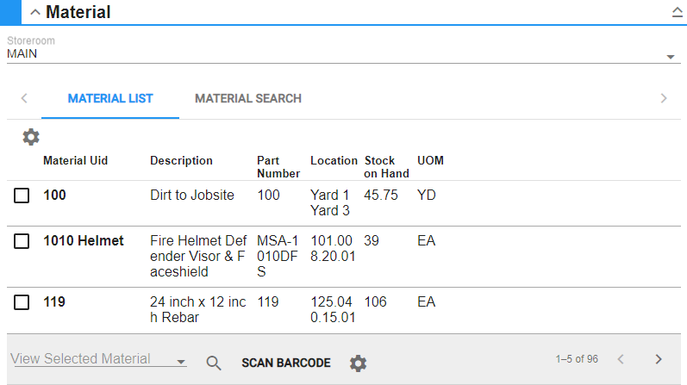Viewport: 687px width, 385px height.
Task: Open table settings gear above Material Uid
Action: tap(31, 137)
